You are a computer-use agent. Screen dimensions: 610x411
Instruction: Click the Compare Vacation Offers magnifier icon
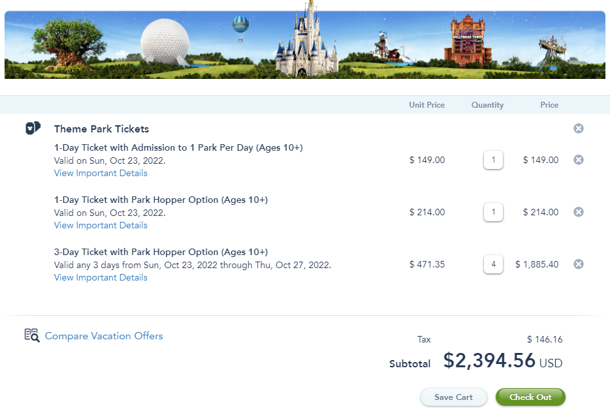point(31,335)
